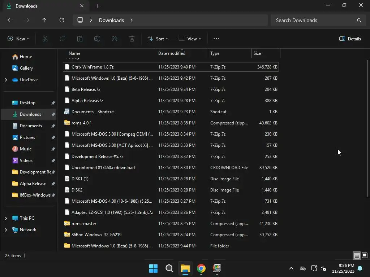Open the See more three-dots menu
This screenshot has width=370, height=277.
coord(216,39)
